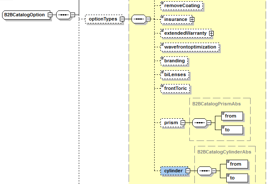Expand the insurance element
269x184 pixels.
(x=192, y=20)
